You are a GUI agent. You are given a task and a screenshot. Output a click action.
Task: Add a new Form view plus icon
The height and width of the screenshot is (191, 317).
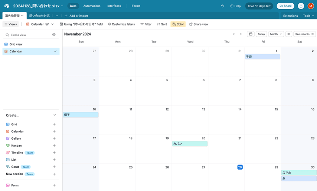54,185
